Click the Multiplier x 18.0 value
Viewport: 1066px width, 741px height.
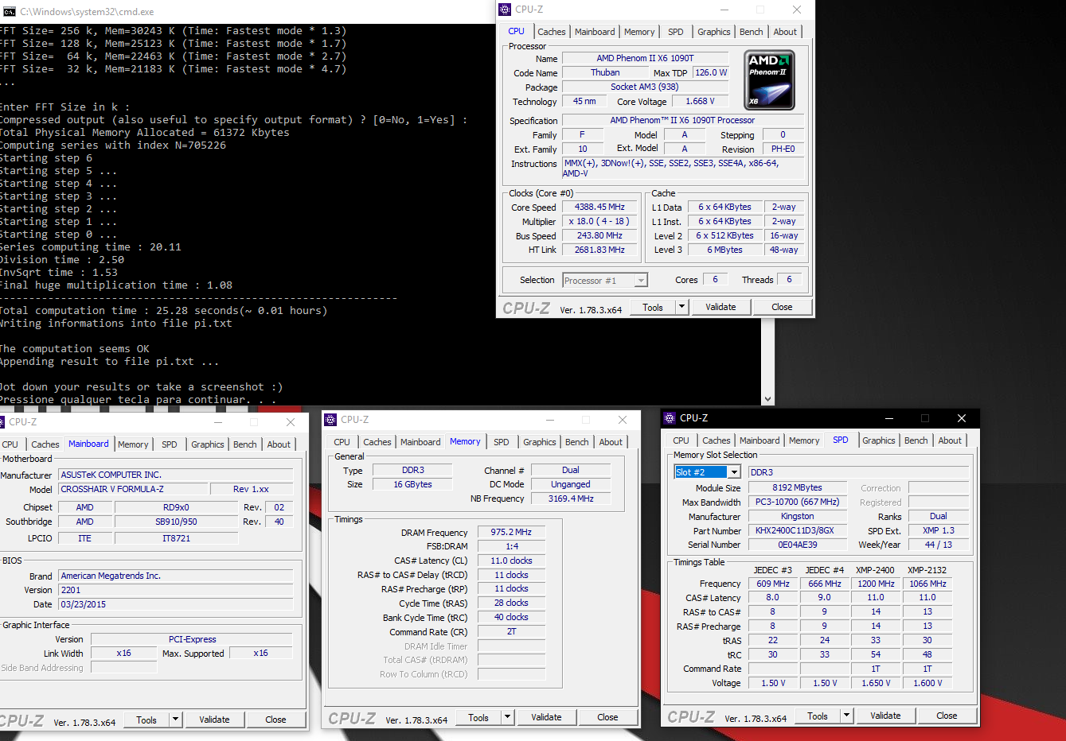(x=599, y=221)
